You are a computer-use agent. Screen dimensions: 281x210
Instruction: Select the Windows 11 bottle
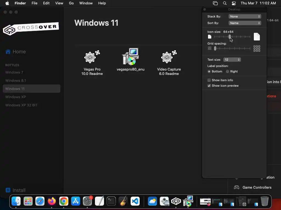tap(32, 89)
